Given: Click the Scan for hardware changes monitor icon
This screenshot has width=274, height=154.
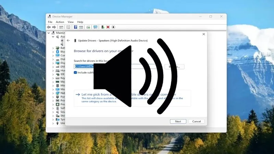Looking at the screenshot, I should (95, 27).
